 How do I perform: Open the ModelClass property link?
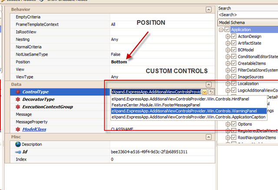tap(34, 129)
